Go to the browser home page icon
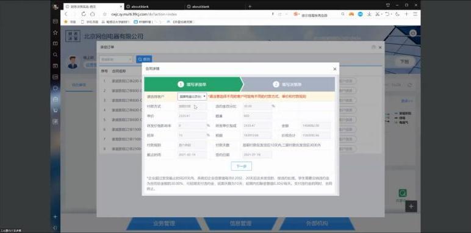The height and width of the screenshot is (233, 471). pos(93,14)
